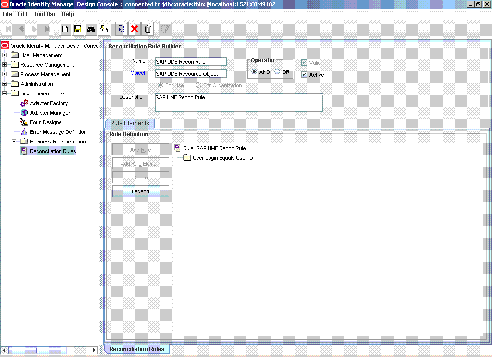Image resolution: width=492 pixels, height=357 pixels.
Task: Save using the floppy disk icon
Action: pyautogui.click(x=78, y=29)
